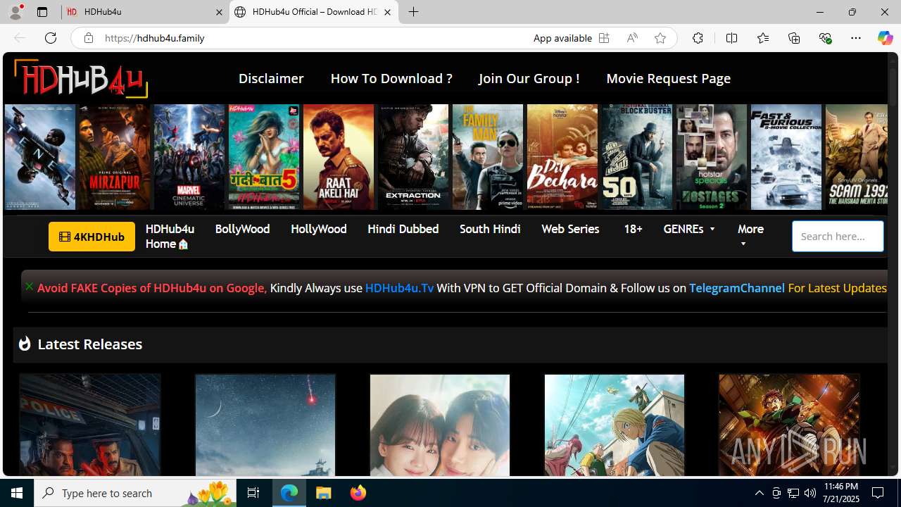Expand the More menu dropdown
The image size is (901, 507).
[750, 236]
